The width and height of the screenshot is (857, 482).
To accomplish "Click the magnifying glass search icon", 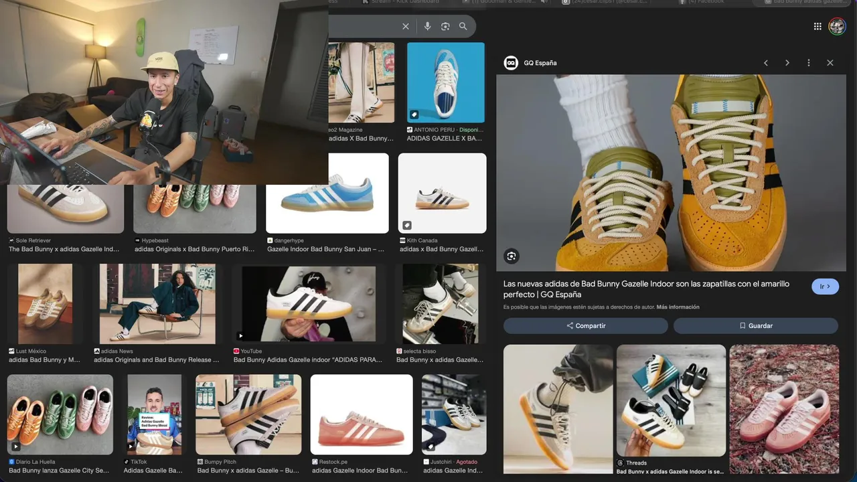I will [x=463, y=26].
